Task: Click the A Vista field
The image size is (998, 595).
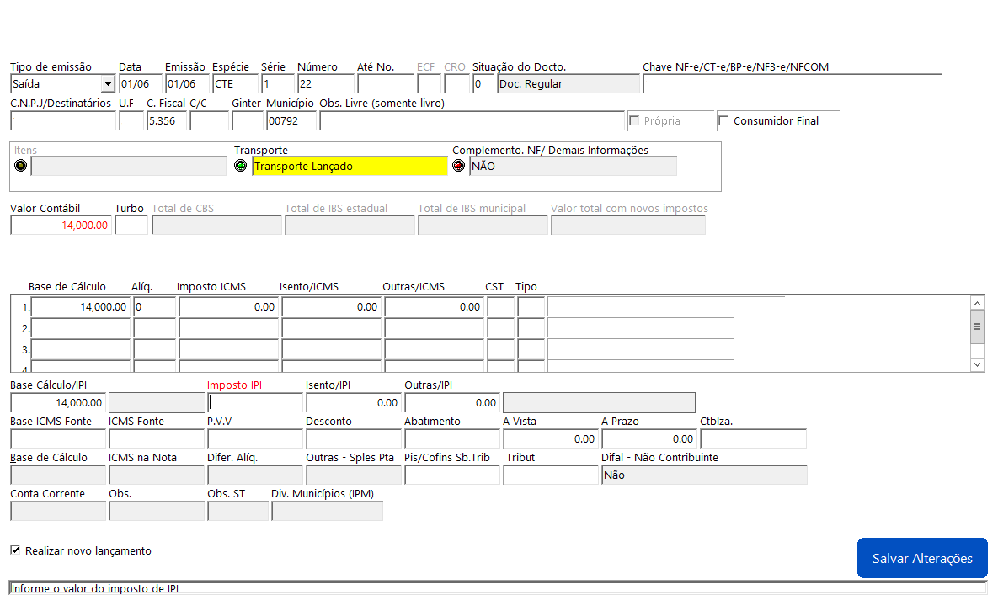Action: (551, 439)
